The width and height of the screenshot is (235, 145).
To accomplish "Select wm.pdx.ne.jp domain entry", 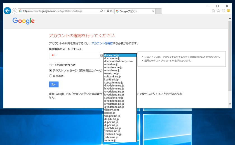I will [x=120, y=116].
